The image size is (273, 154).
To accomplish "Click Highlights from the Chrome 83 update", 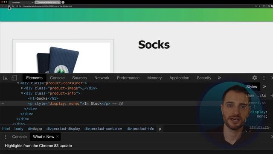I will click(38, 145).
